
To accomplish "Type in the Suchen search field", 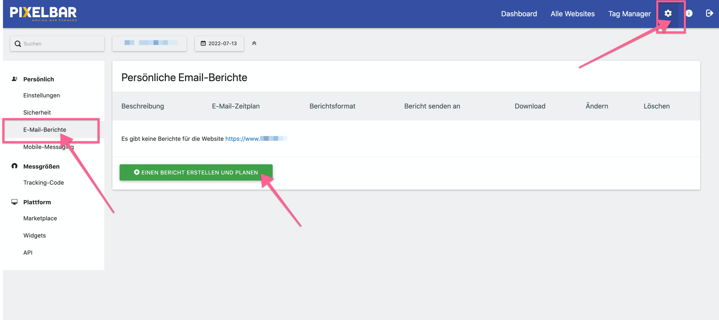I will click(x=61, y=44).
